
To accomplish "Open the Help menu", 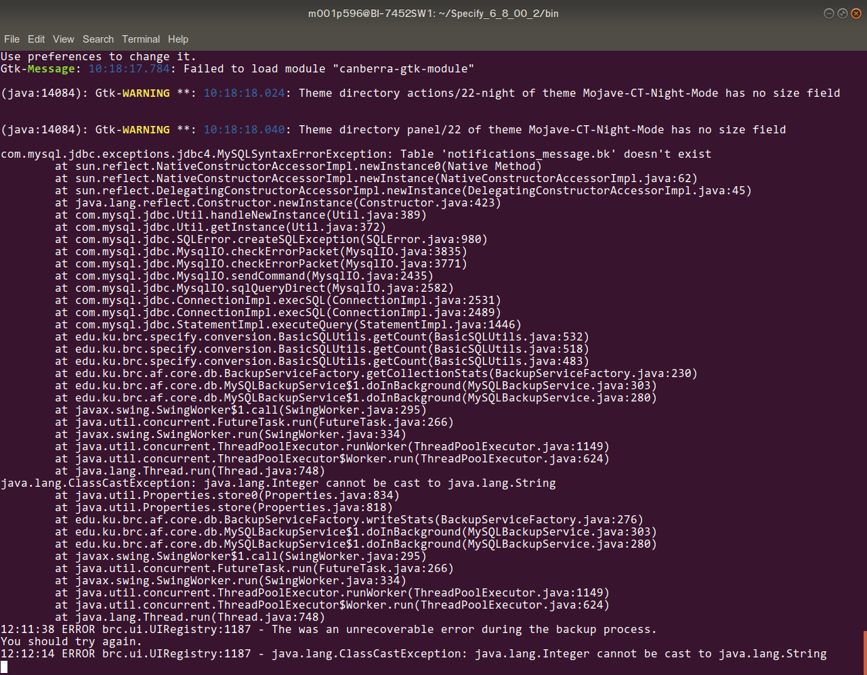I will tap(178, 39).
